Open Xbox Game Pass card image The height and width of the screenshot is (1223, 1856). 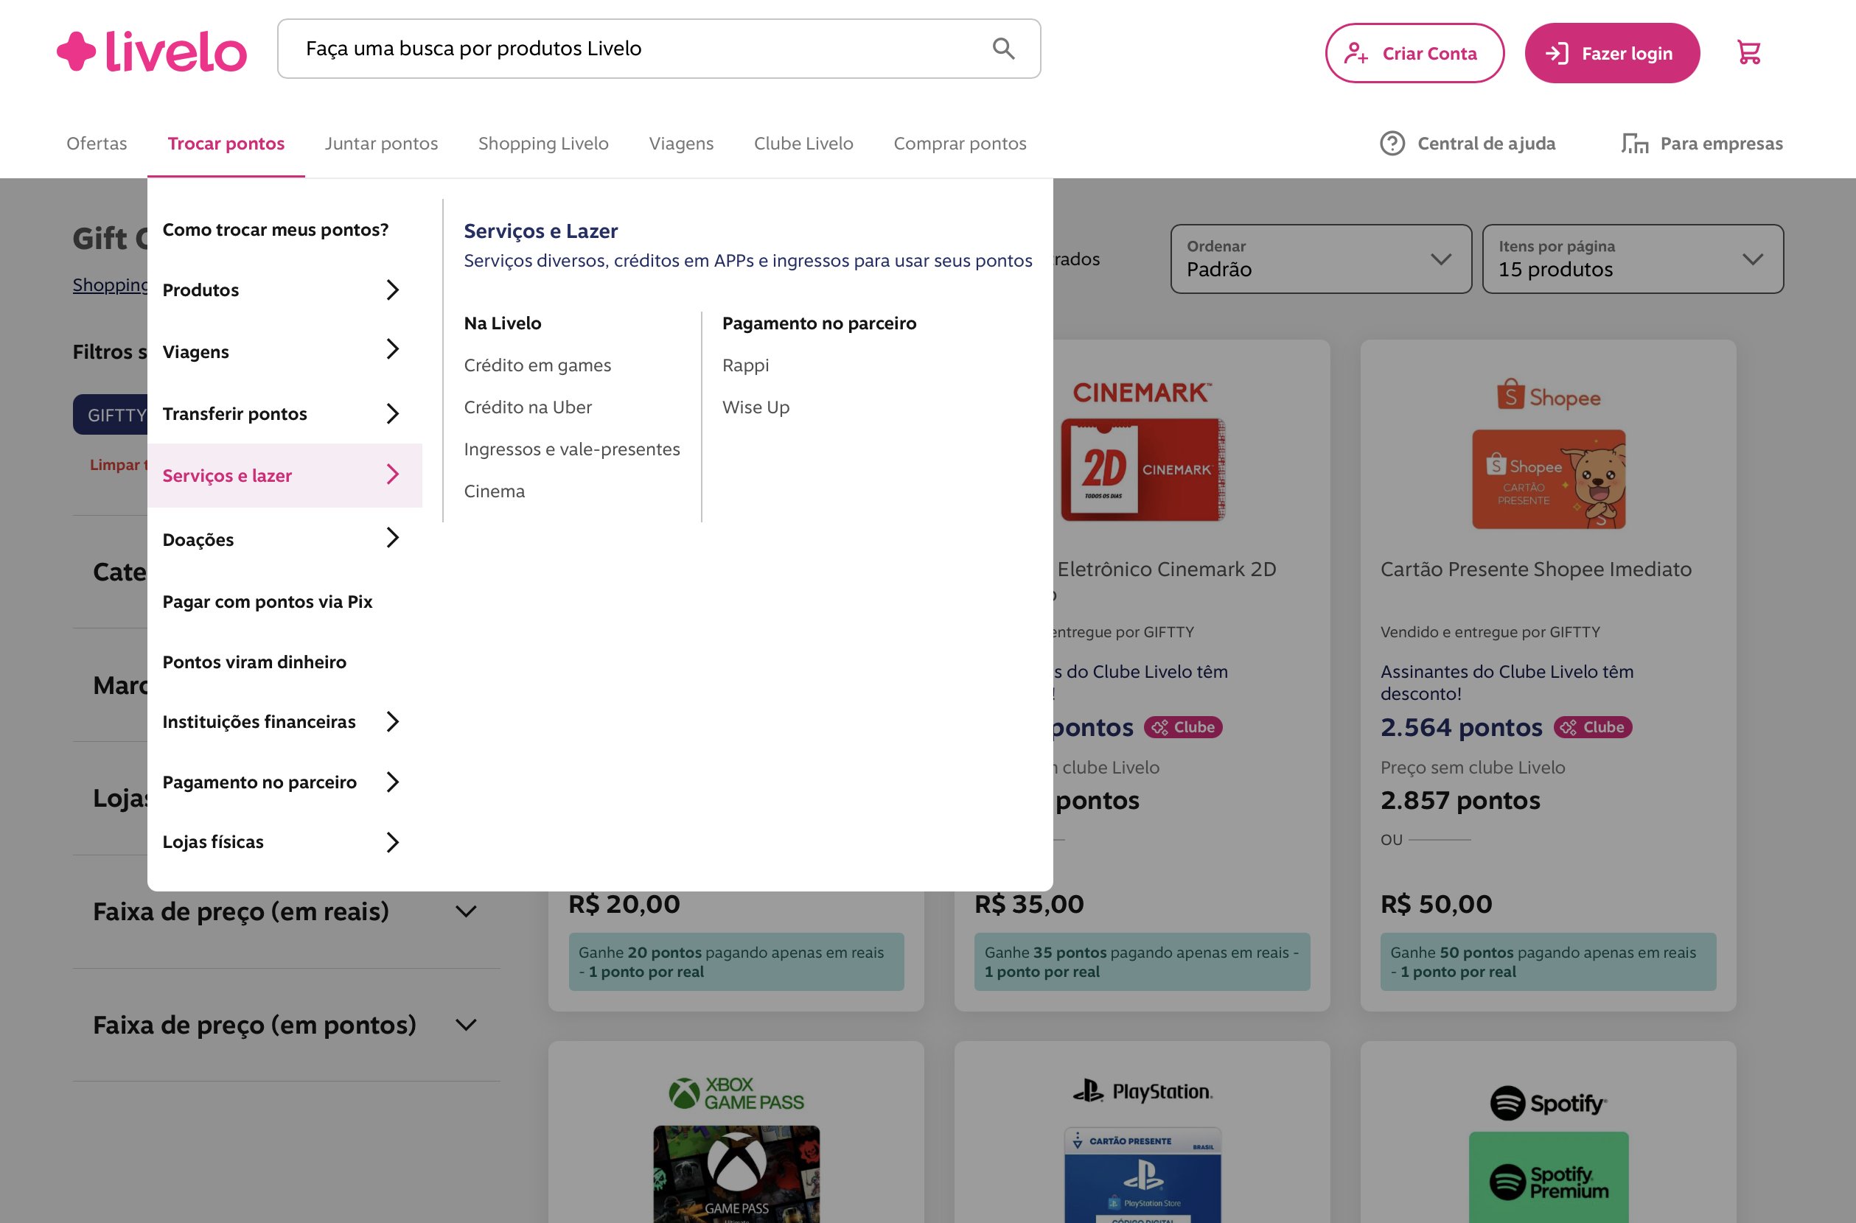point(736,1174)
